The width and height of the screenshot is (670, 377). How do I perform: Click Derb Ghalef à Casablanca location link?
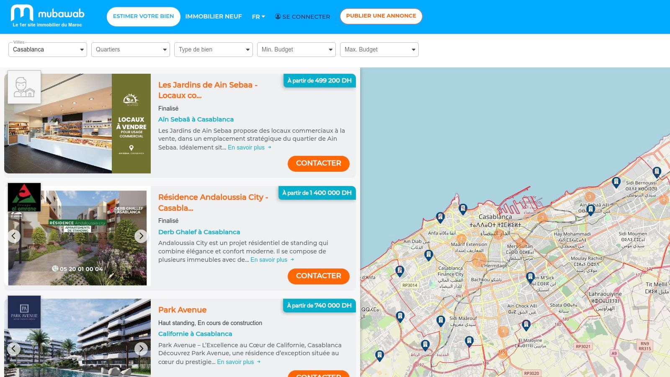point(199,232)
